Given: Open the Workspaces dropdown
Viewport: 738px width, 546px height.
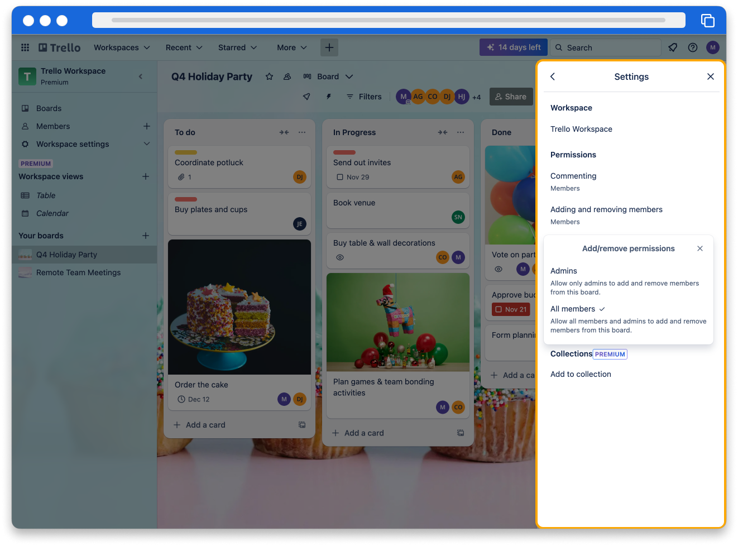Looking at the screenshot, I should click(x=122, y=47).
